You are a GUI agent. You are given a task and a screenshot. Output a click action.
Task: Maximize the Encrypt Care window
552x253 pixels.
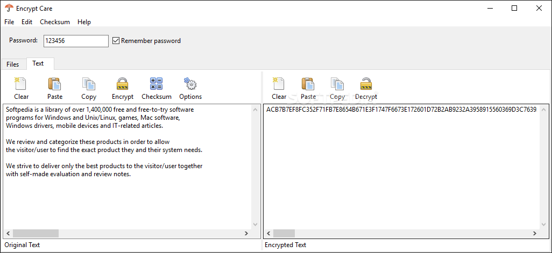(514, 8)
